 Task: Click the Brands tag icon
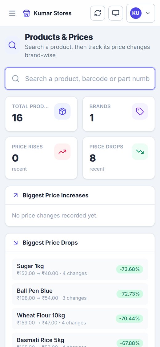coord(140,112)
